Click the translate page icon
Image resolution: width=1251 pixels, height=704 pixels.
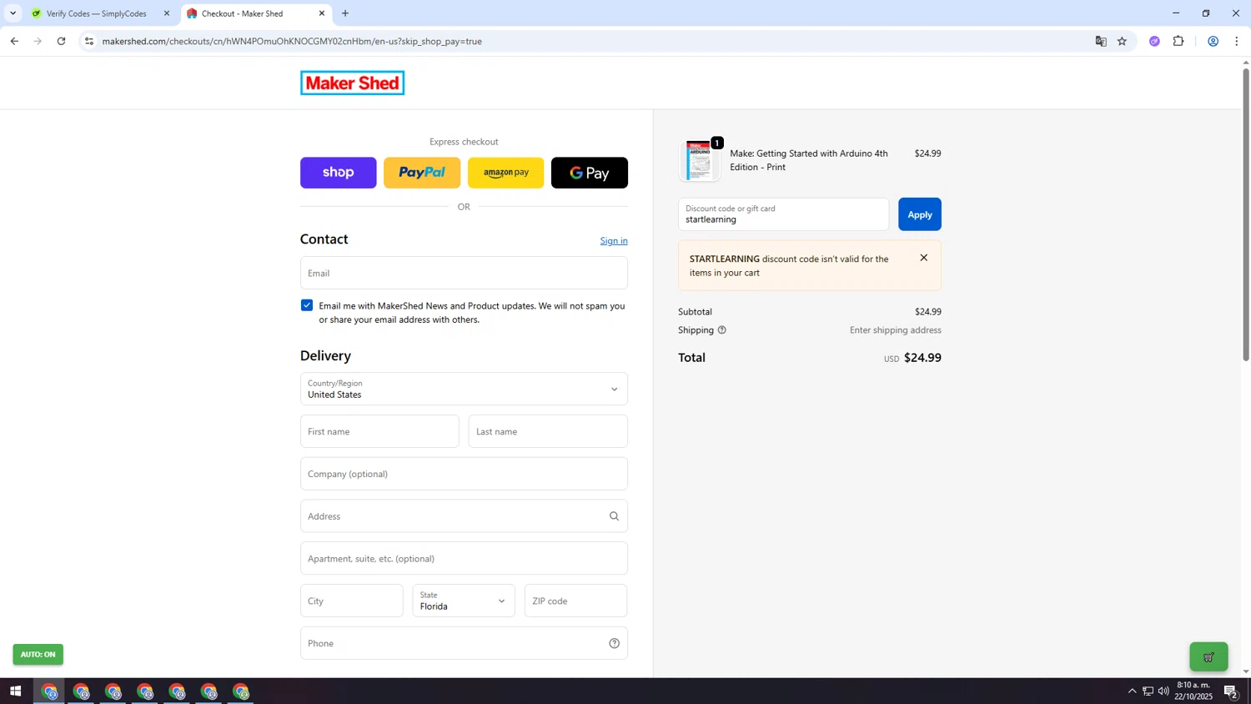point(1101,41)
